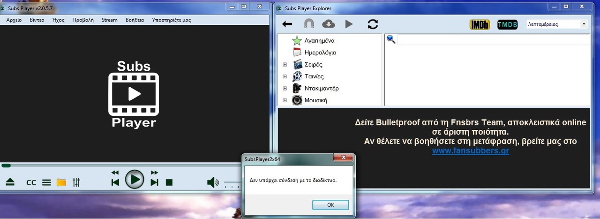The image size is (600, 219).
Task: Click the Explorer toolbar play icon
Action: pyautogui.click(x=349, y=24)
